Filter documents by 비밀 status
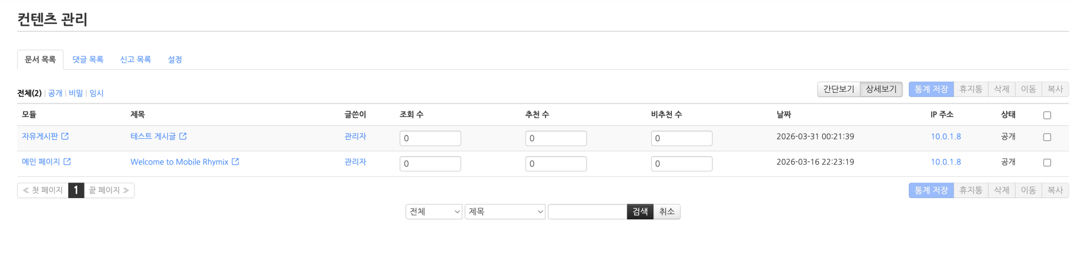The image size is (1075, 272). coord(76,93)
